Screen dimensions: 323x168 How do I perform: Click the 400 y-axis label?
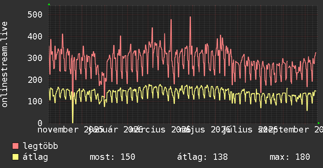(x=35, y=37)
